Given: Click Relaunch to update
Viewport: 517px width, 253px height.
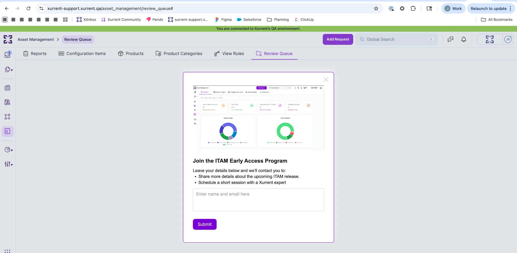Looking at the screenshot, I should click(x=488, y=9).
